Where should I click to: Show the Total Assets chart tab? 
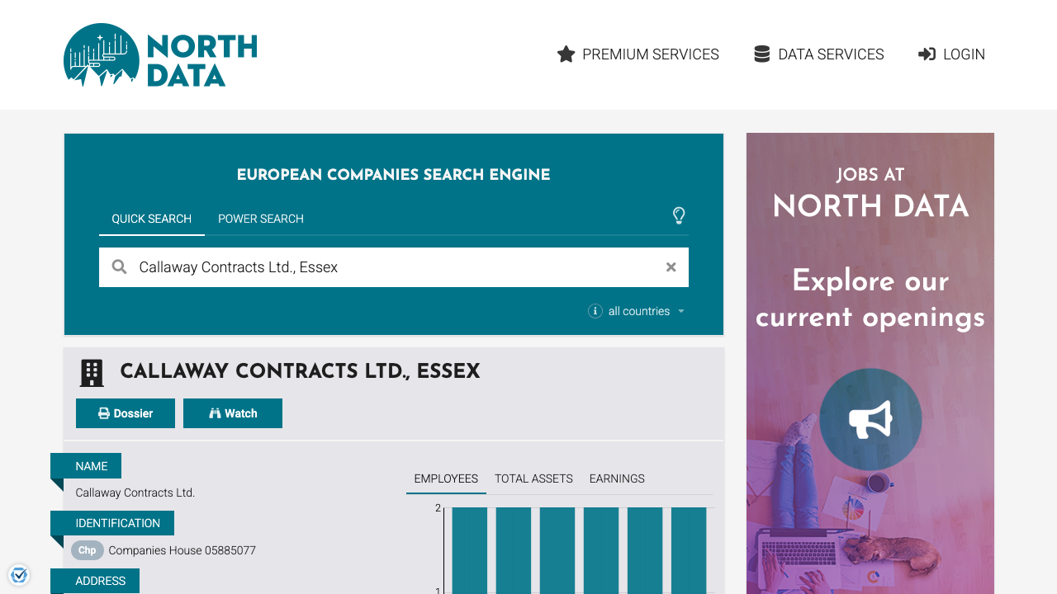click(533, 478)
